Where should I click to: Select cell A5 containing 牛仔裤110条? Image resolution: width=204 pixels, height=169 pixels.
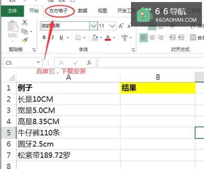coord(69,133)
